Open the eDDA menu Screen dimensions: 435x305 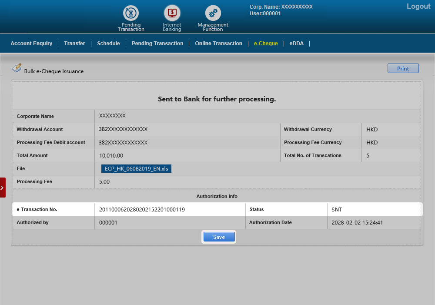click(297, 44)
